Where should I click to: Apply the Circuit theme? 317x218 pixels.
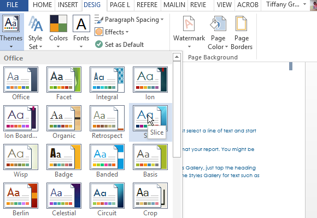(107, 199)
